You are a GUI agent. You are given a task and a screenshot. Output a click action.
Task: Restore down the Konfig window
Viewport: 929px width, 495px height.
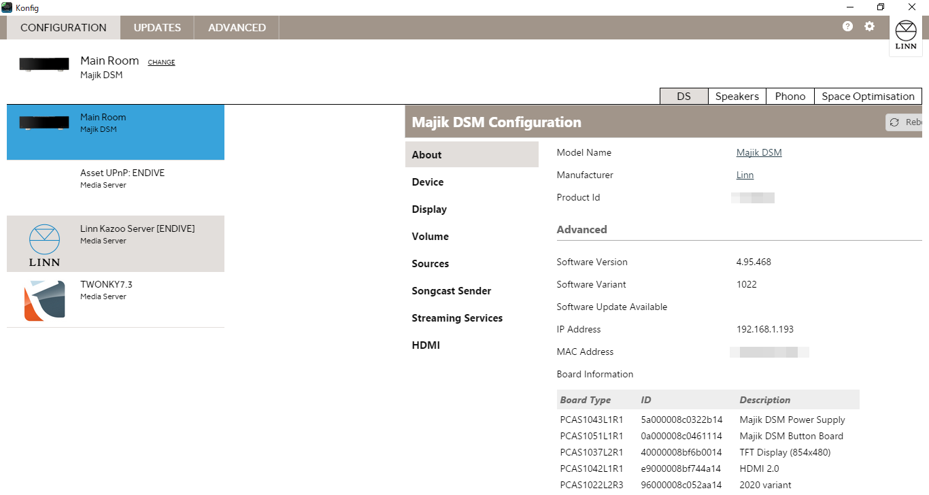[x=881, y=7]
